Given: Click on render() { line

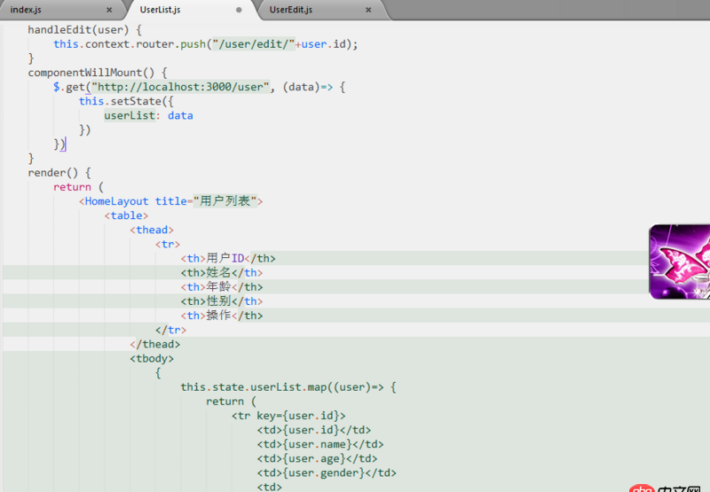Looking at the screenshot, I should (59, 173).
